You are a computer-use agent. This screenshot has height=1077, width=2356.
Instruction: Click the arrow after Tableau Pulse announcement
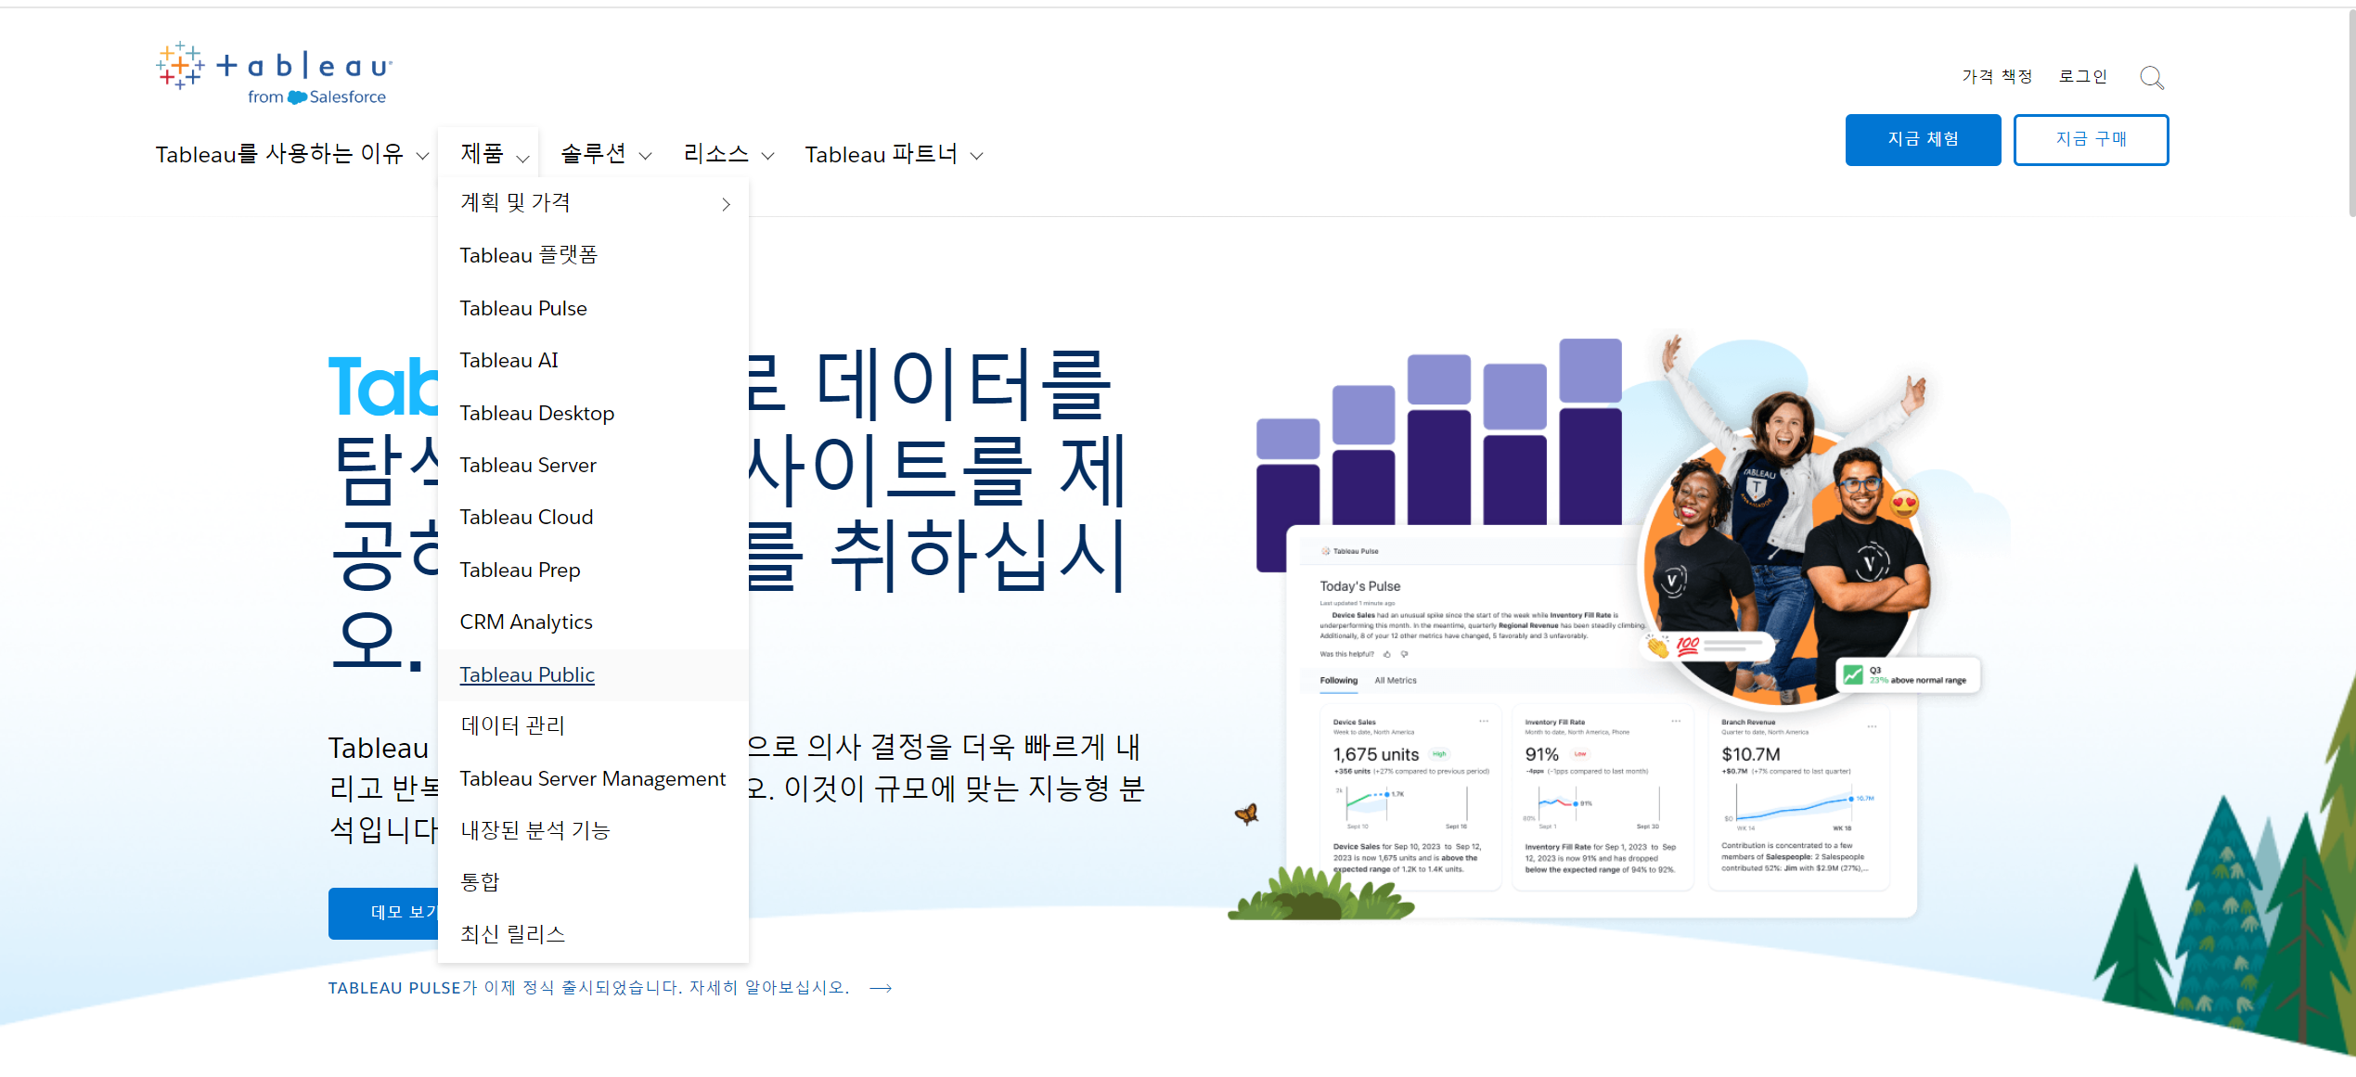881,988
